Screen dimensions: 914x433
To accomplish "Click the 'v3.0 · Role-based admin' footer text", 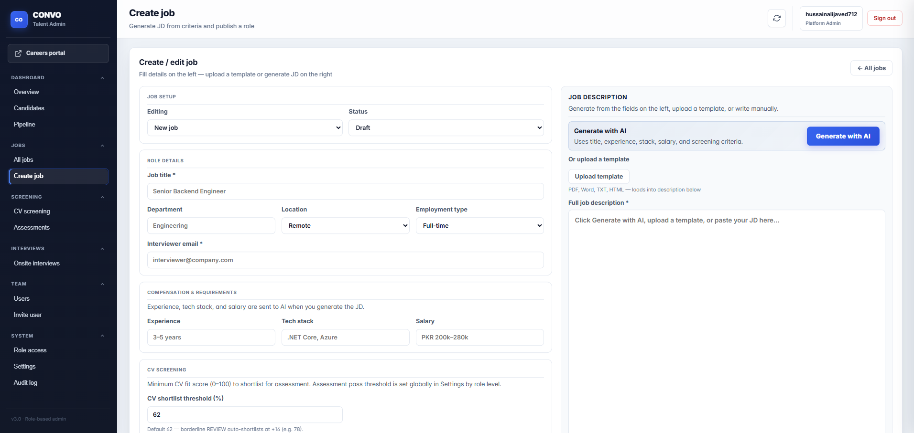I will (x=39, y=419).
